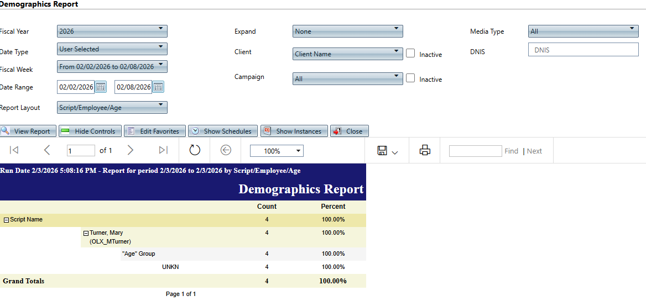Enable the Client Inactive checkbox
Viewport: 646px width, 301px height.
(x=410, y=54)
